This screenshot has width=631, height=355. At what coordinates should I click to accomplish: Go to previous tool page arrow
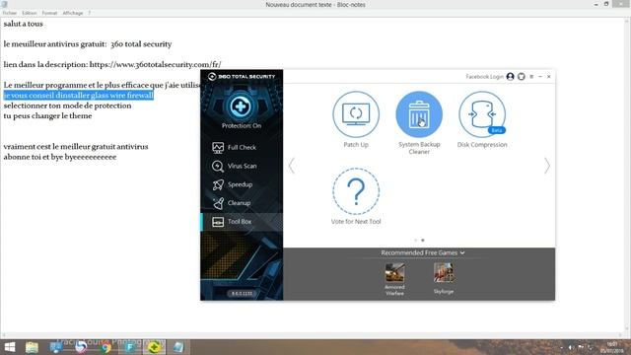[x=292, y=166]
